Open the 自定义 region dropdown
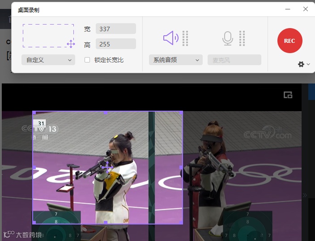315x241 pixels. tap(48, 60)
